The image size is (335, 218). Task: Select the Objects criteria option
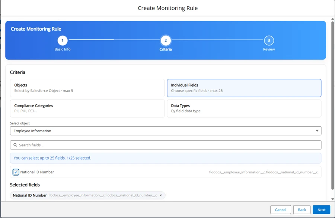pyautogui.click(x=87, y=88)
